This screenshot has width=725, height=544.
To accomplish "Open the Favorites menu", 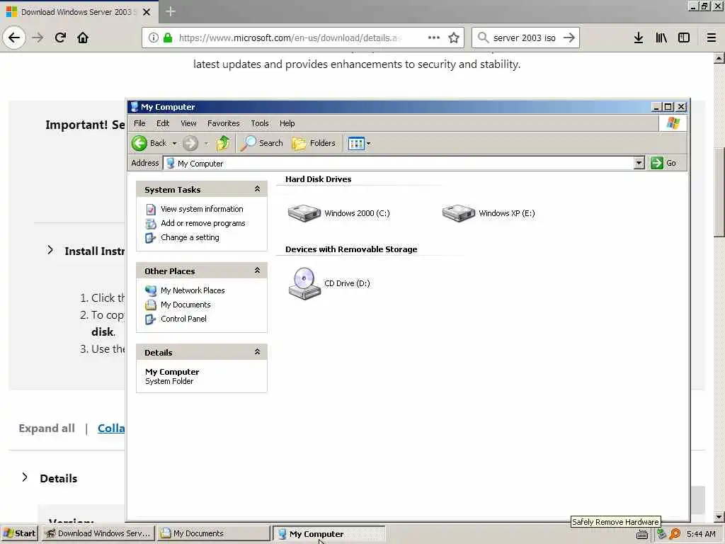I will point(223,123).
